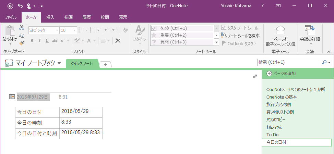Open the 貼り付け dropdown arrow

[10, 44]
